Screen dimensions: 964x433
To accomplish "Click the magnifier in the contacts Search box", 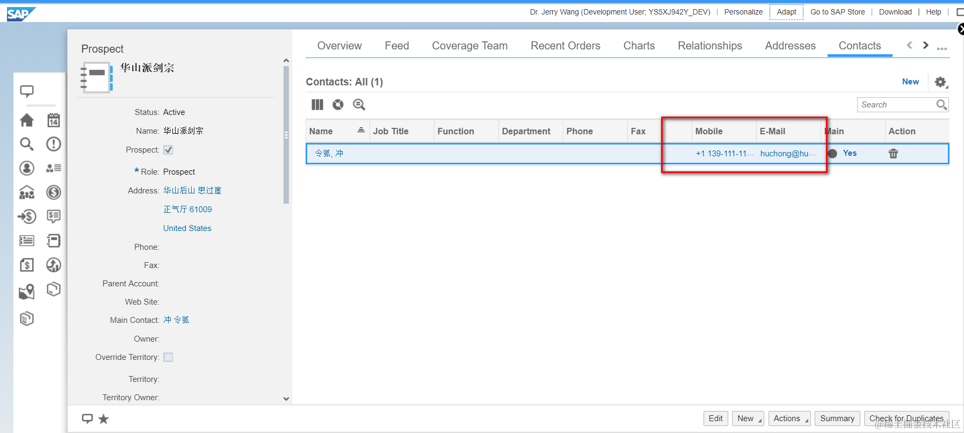I will click(941, 105).
